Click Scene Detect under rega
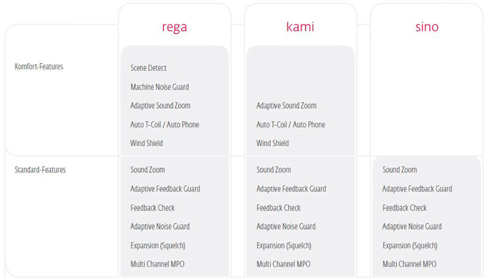This screenshot has height=278, width=488. (x=148, y=67)
